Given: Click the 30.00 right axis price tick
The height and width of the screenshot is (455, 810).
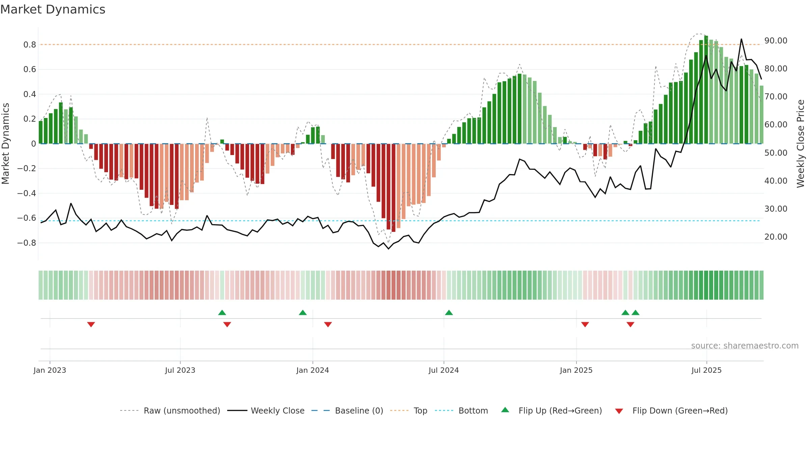Looking at the screenshot, I should (x=776, y=209).
